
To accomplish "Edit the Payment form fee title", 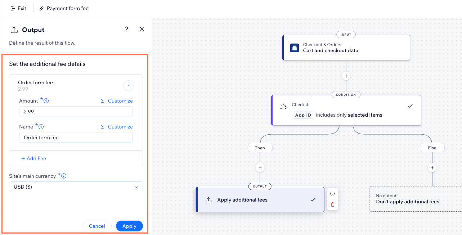I will (x=64, y=8).
